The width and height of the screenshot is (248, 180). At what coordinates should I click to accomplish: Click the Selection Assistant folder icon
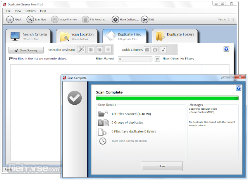click(99, 50)
